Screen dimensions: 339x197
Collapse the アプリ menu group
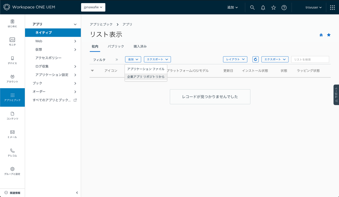[75, 24]
